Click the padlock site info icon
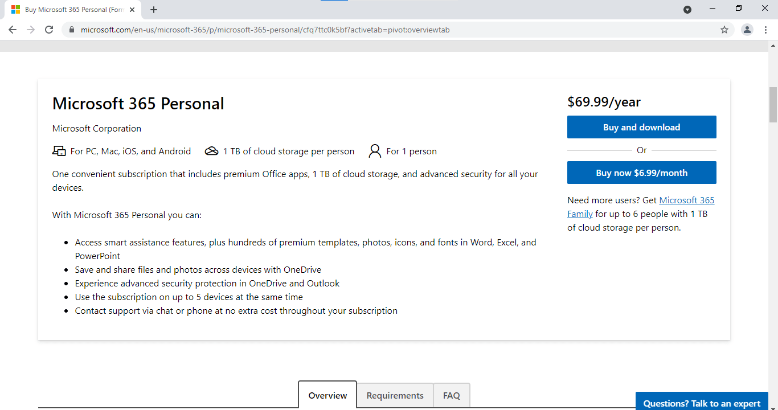The height and width of the screenshot is (410, 778). [x=71, y=30]
